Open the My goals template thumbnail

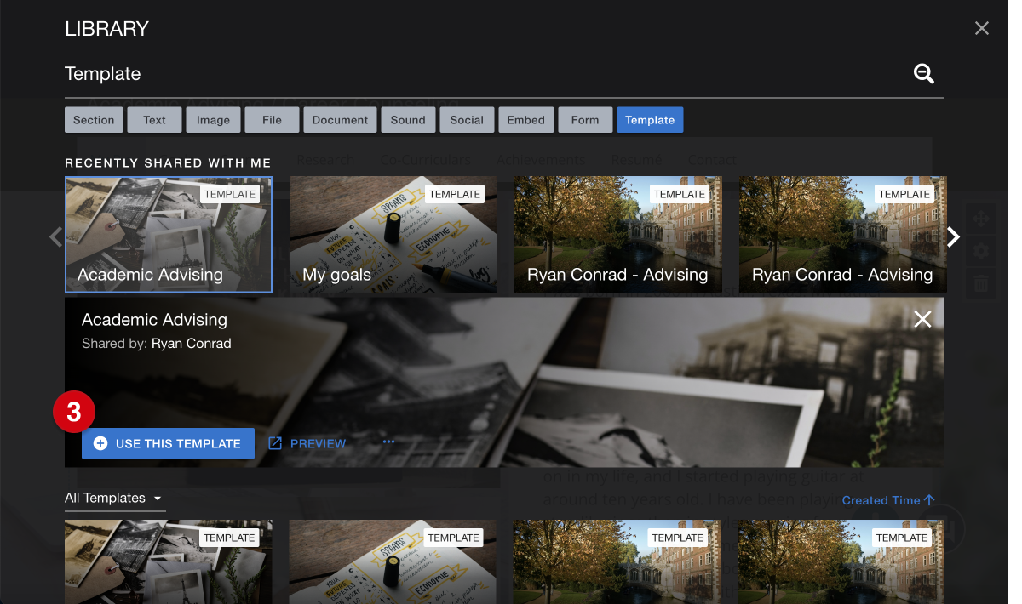pos(393,235)
